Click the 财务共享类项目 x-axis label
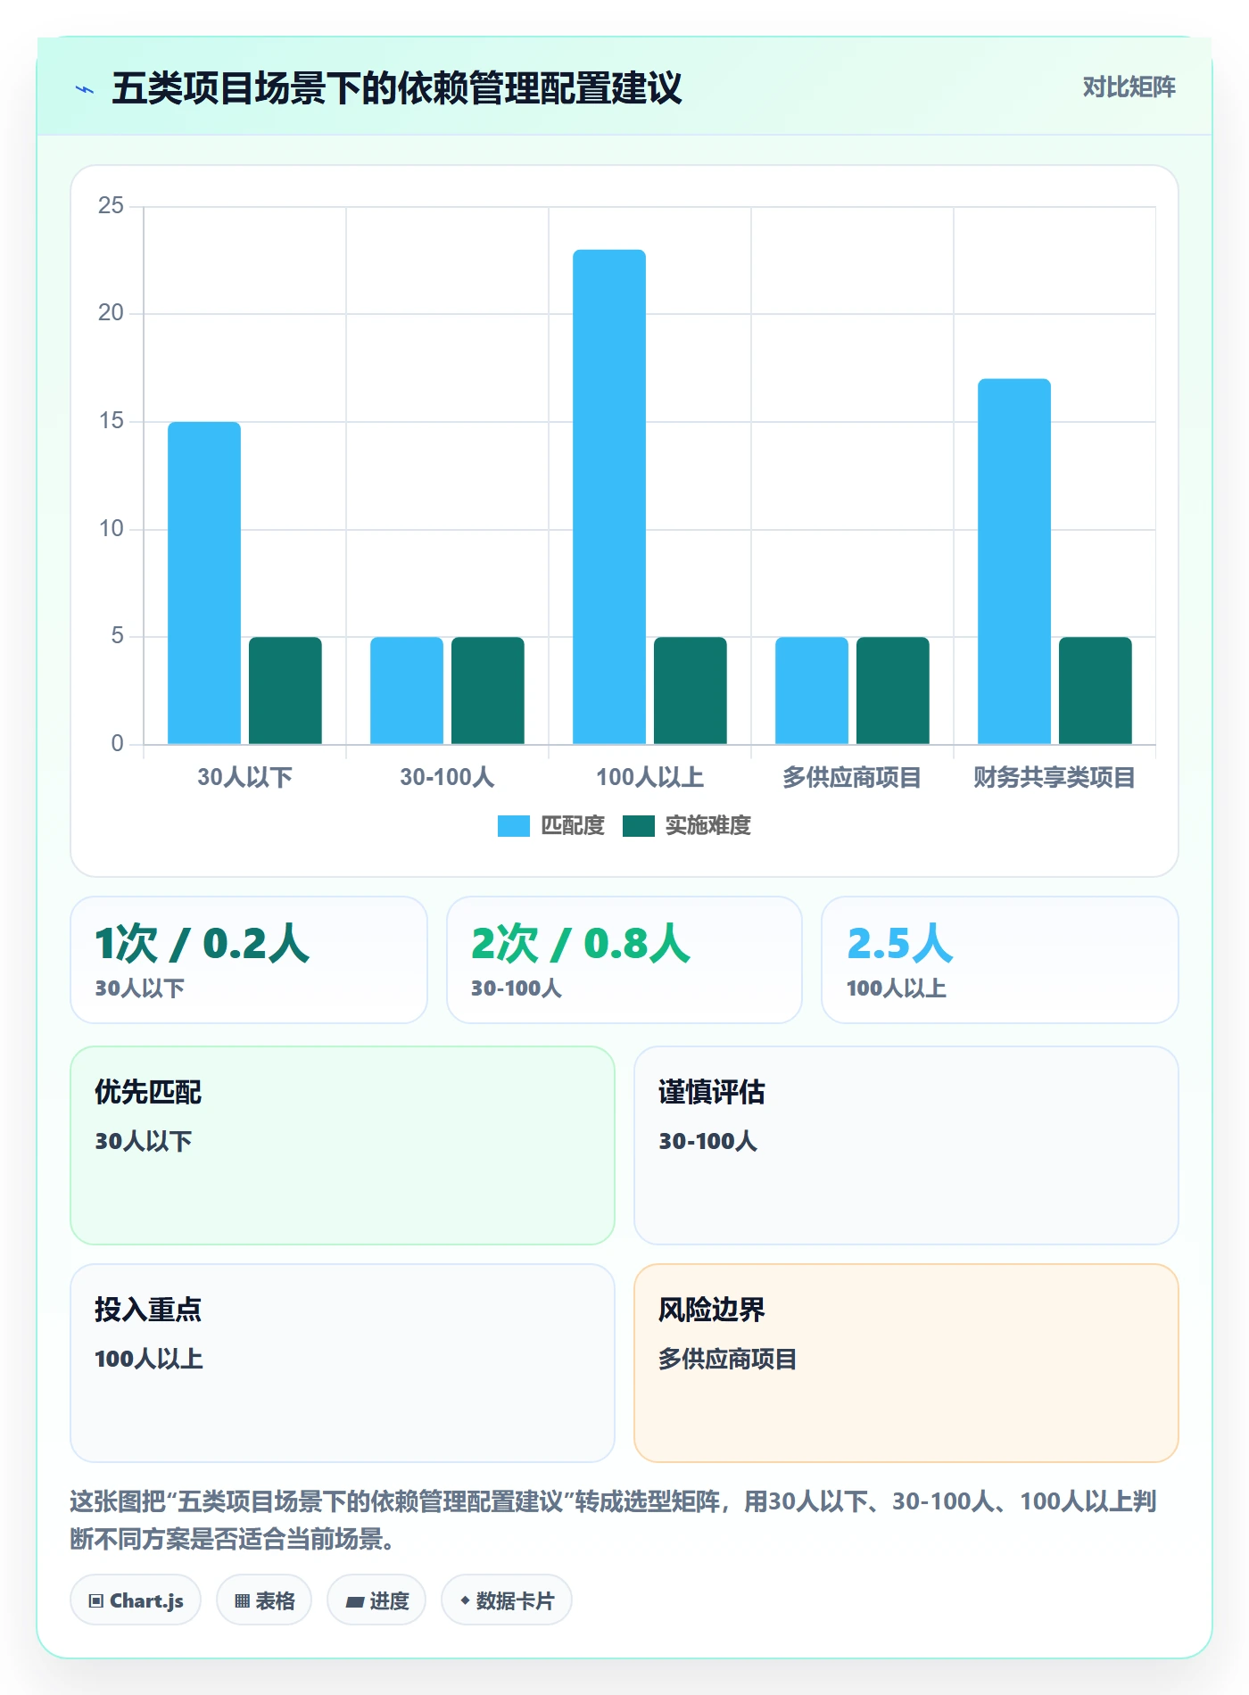The image size is (1249, 1695). (1055, 777)
